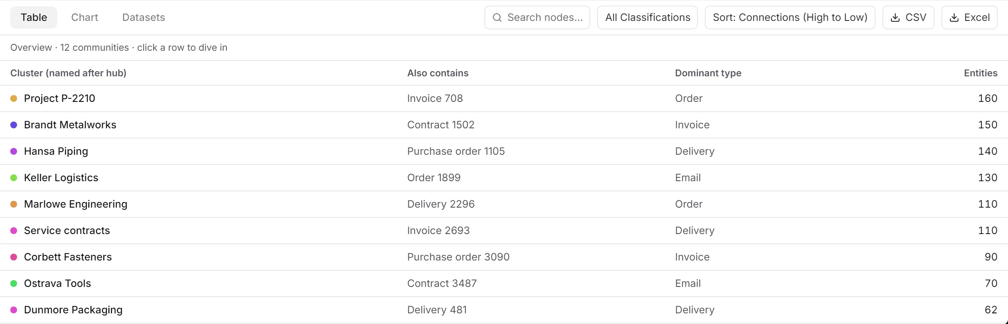Click the magenta dot beside Service contracts
Image resolution: width=1008 pixels, height=324 pixels.
click(14, 231)
